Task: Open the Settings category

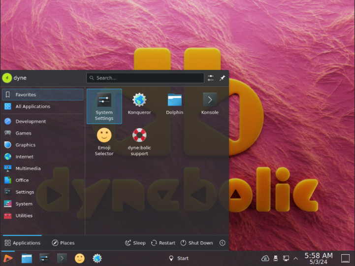Action: pyautogui.click(x=43, y=192)
